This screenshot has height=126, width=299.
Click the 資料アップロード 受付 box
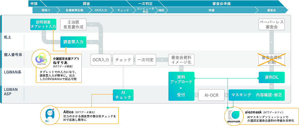(x=181, y=86)
